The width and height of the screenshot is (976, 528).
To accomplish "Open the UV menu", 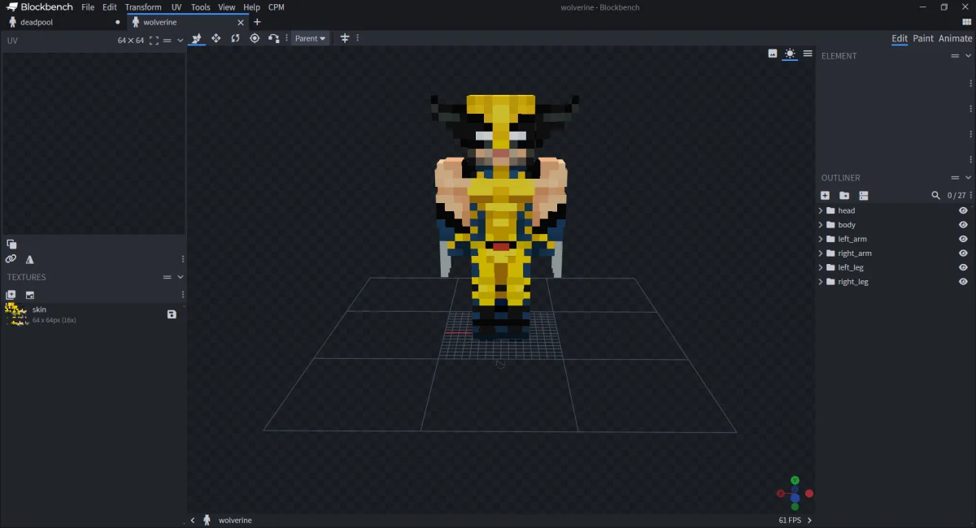I will (176, 6).
